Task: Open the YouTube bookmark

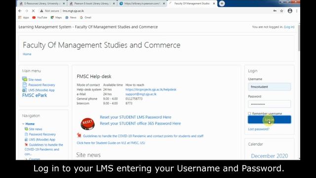Action: click(x=39, y=18)
